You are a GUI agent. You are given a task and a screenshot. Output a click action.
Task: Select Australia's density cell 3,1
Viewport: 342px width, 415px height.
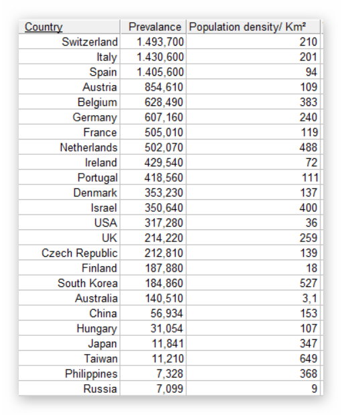pyautogui.click(x=253, y=298)
